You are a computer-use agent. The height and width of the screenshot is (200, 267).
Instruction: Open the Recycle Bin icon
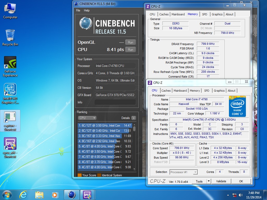coord(10,38)
